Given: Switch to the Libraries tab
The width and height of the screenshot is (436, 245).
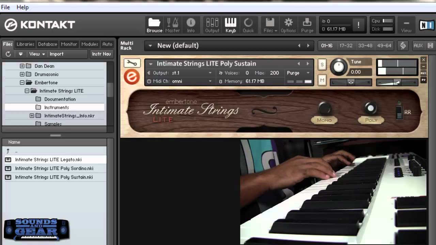Looking at the screenshot, I should point(25,44).
